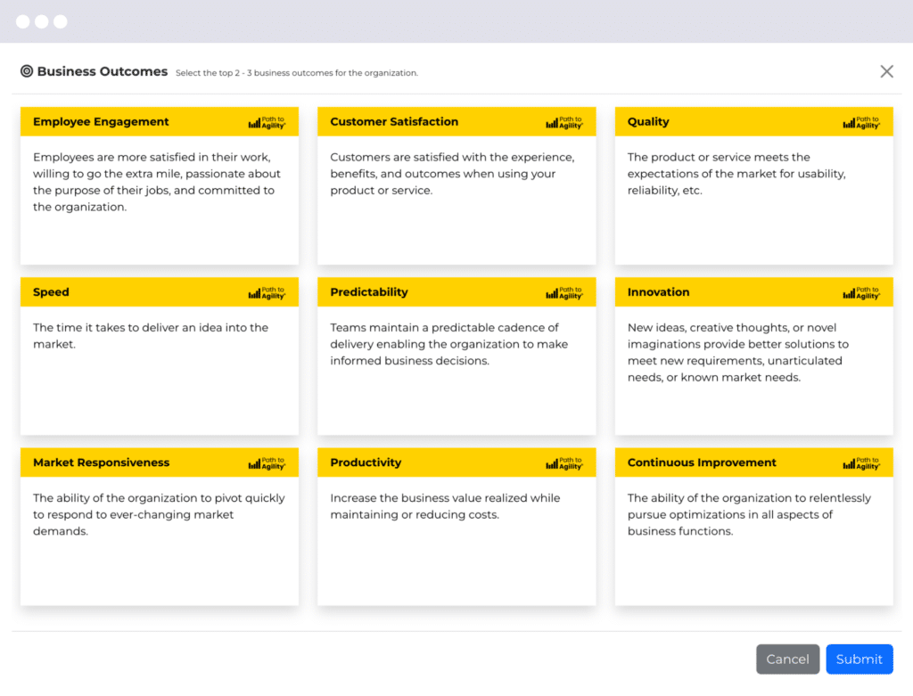Click the Cancel button
This screenshot has width=913, height=696.
point(787,659)
